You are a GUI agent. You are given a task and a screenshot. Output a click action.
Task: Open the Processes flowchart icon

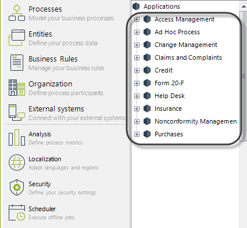click(17, 13)
